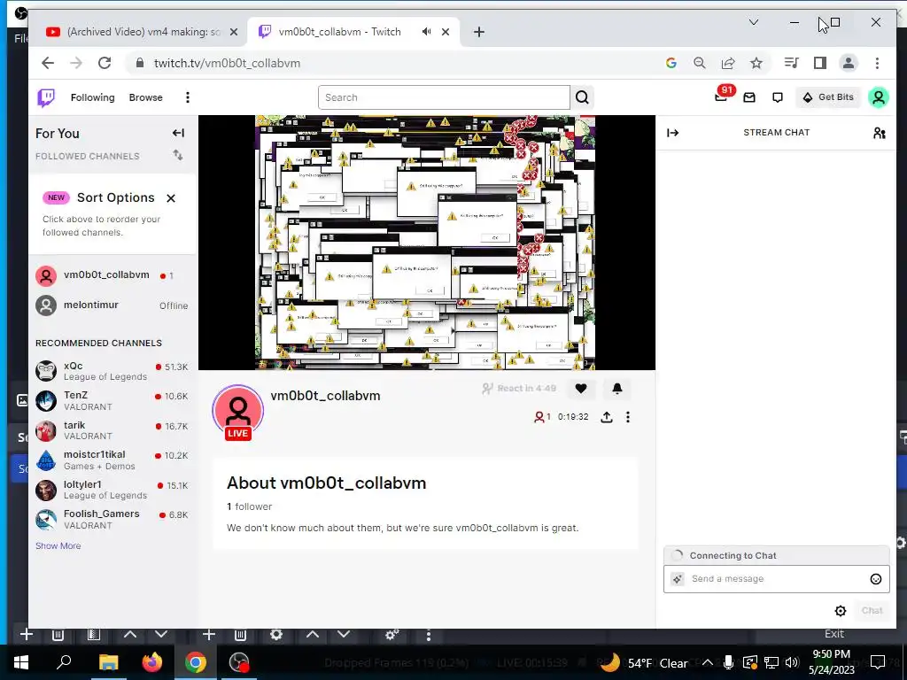Click the Get Bits button
Image resolution: width=907 pixels, height=680 pixels.
coord(828,97)
